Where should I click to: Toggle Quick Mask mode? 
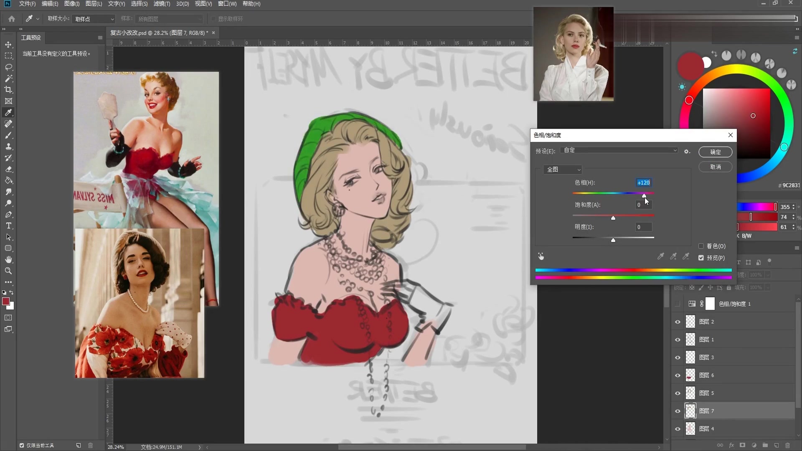8,318
